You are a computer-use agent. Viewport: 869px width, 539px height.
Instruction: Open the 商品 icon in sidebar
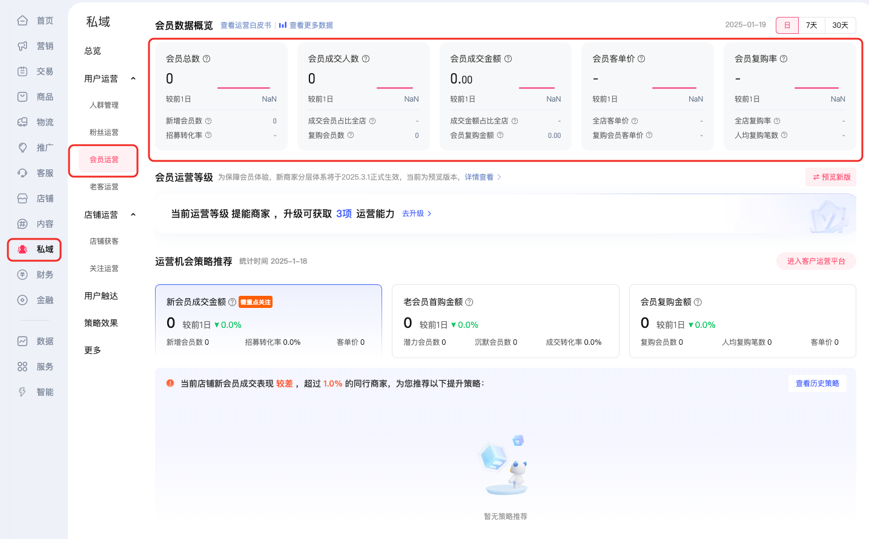click(x=22, y=97)
